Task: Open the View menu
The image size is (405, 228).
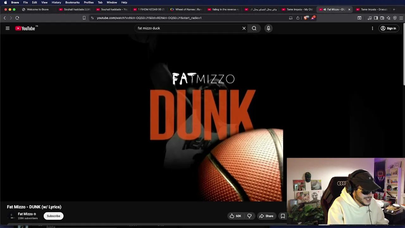Action: (x=44, y=3)
